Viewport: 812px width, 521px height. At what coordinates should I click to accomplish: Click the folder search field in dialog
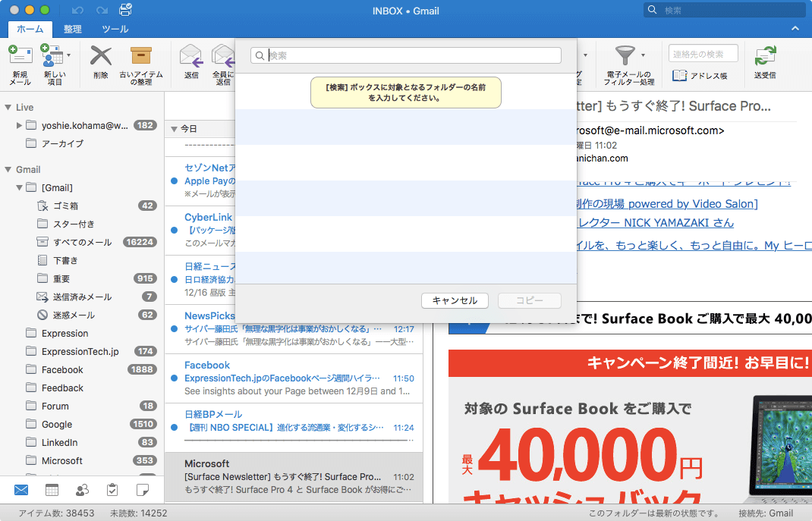coord(405,55)
